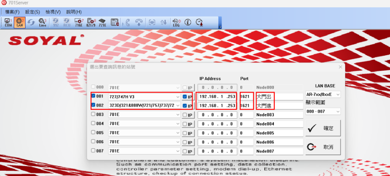Uncheck the node 001 checkbox
The height and width of the screenshot is (176, 390).
(93, 96)
